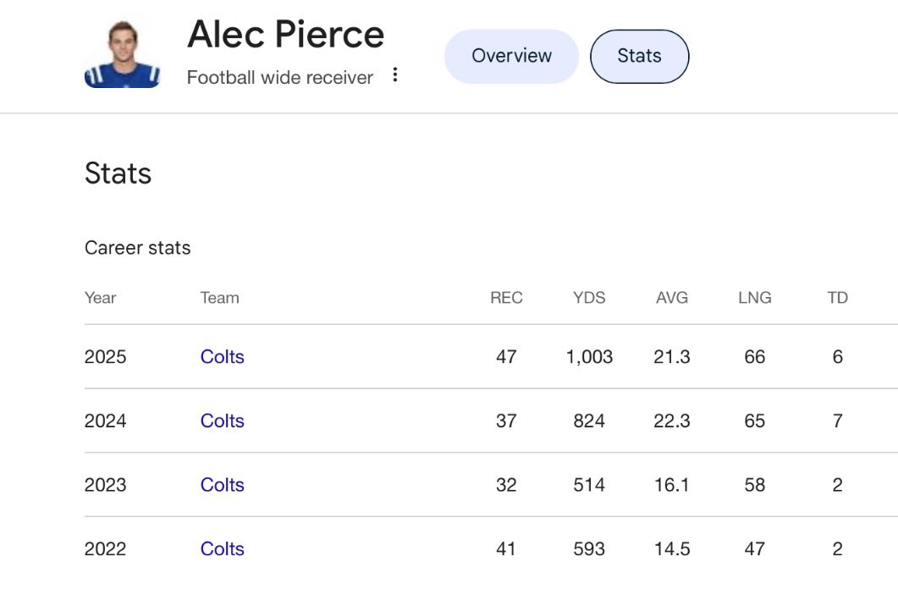Select the 22.3 average value
The width and height of the screenshot is (898, 600).
[x=672, y=421]
